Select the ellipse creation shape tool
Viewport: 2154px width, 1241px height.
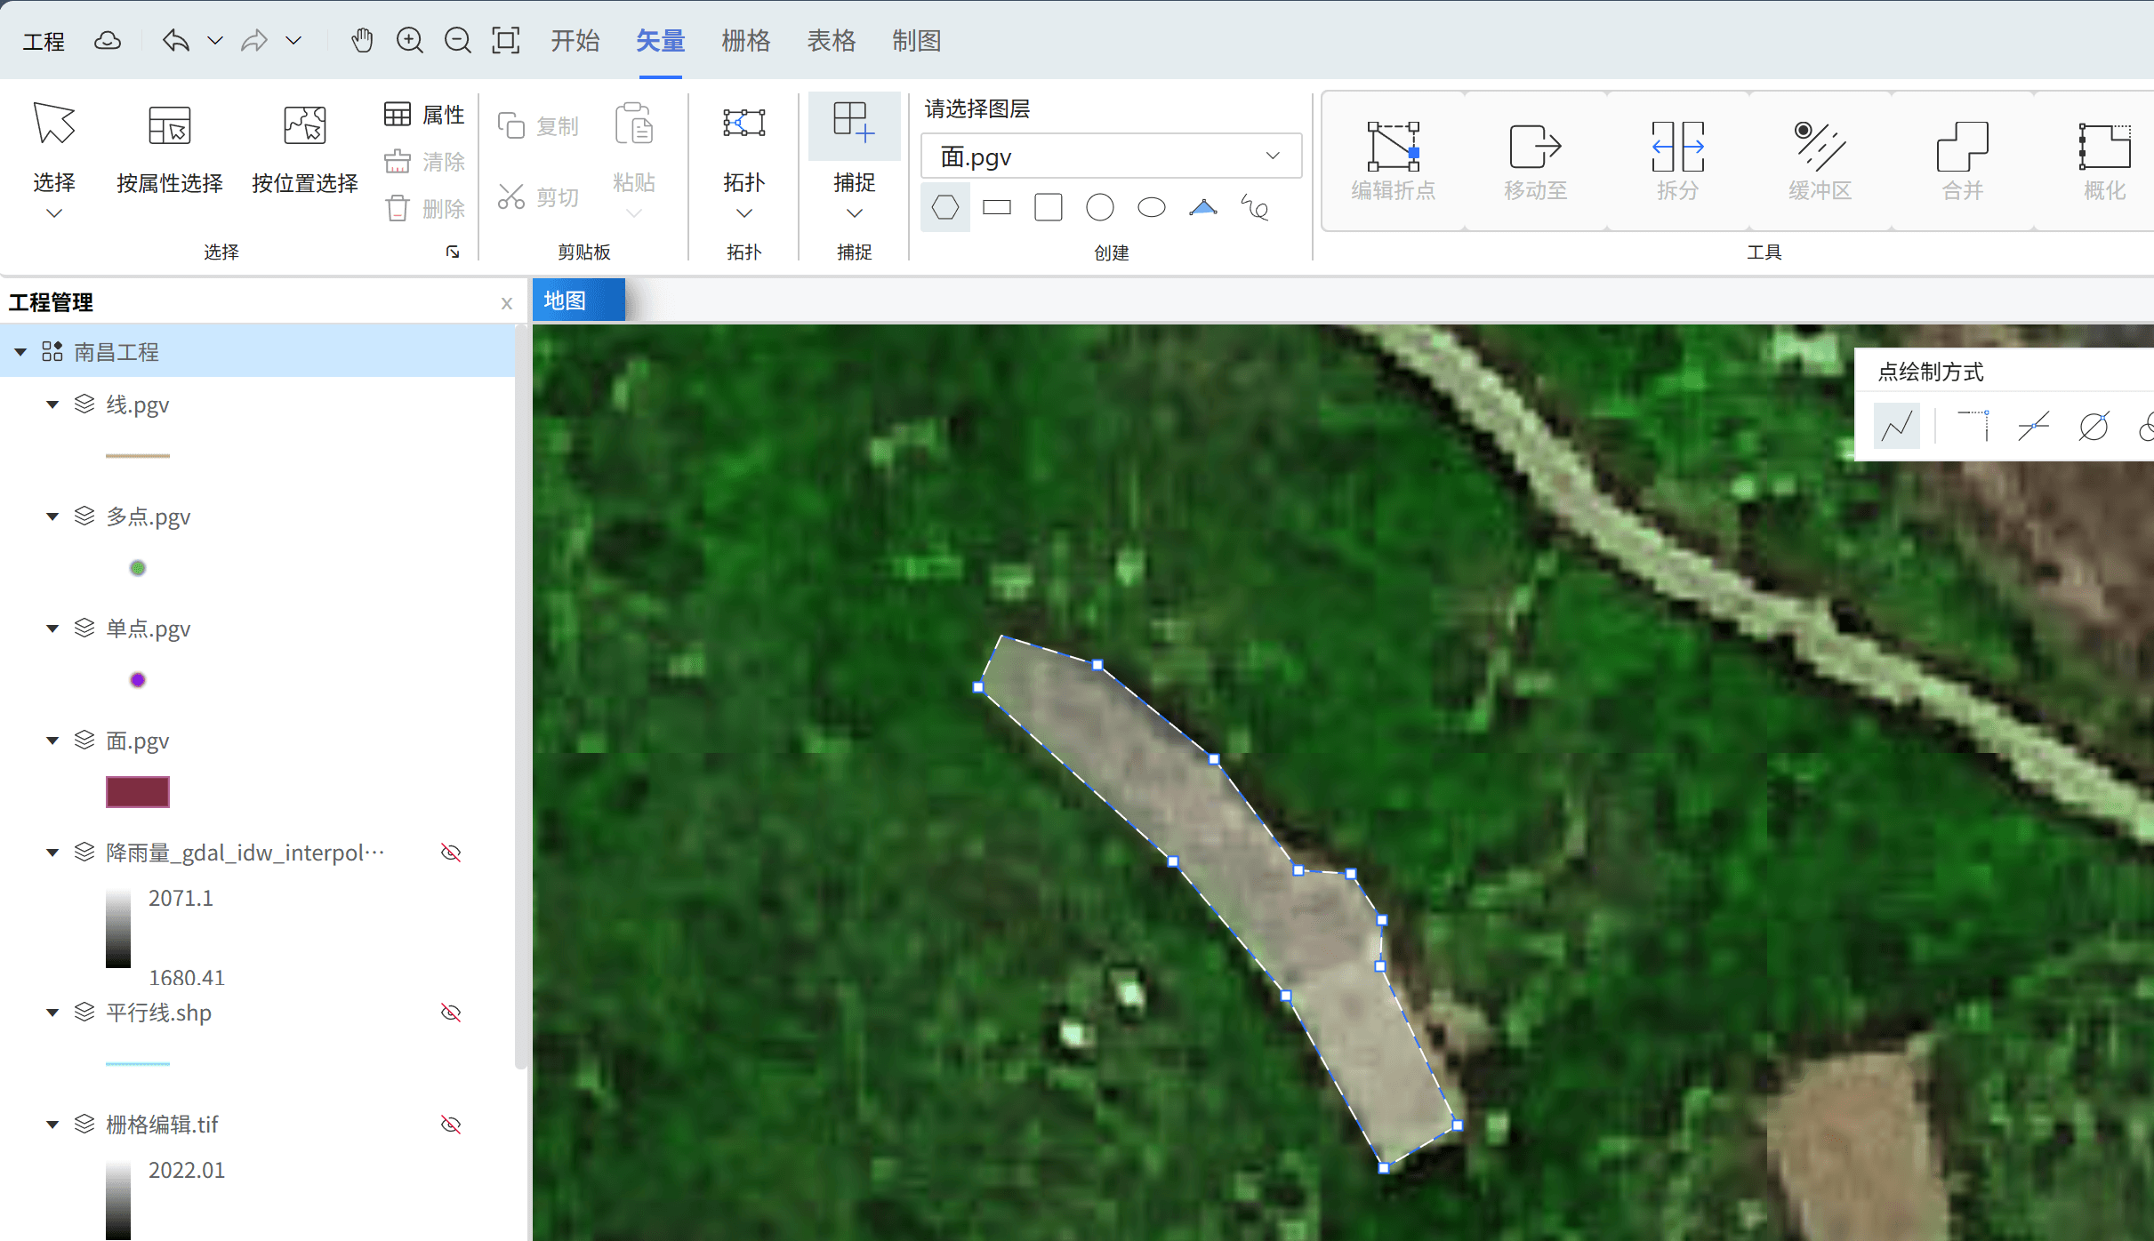[1151, 208]
